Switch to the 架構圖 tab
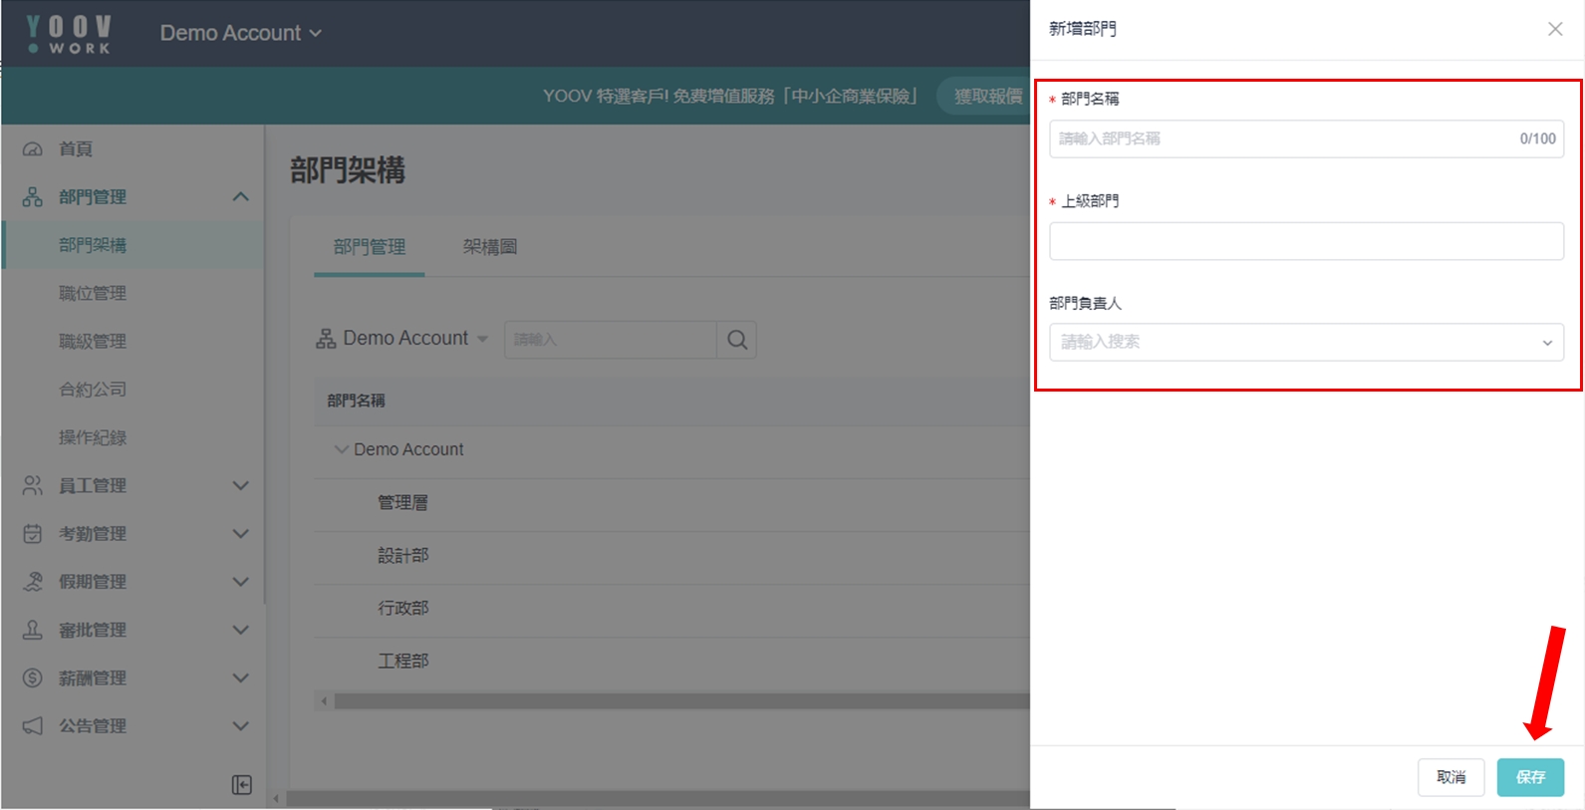The height and width of the screenshot is (810, 1585). [489, 247]
